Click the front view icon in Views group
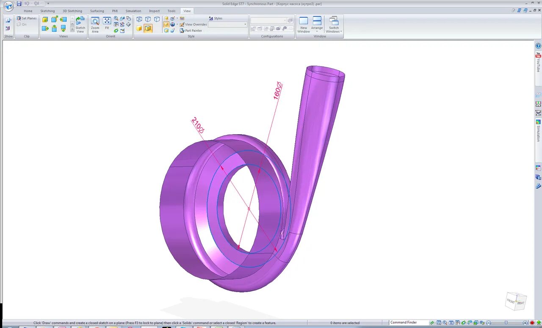Image resolution: width=542 pixels, height=328 pixels. [x=45, y=19]
